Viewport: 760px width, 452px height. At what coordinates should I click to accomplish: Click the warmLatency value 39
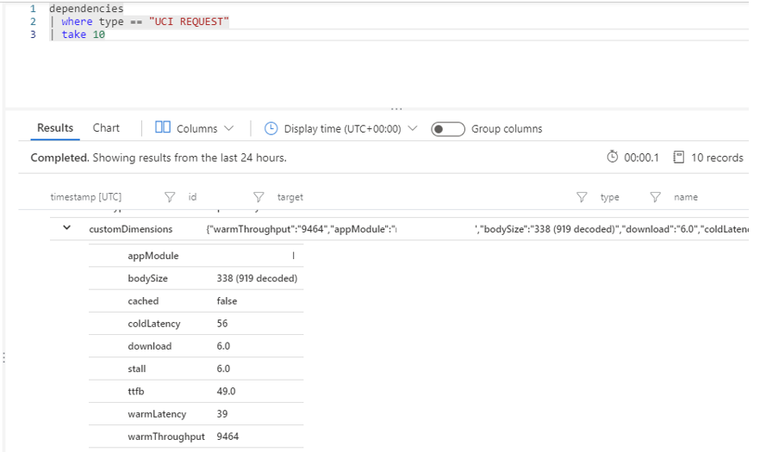point(222,414)
